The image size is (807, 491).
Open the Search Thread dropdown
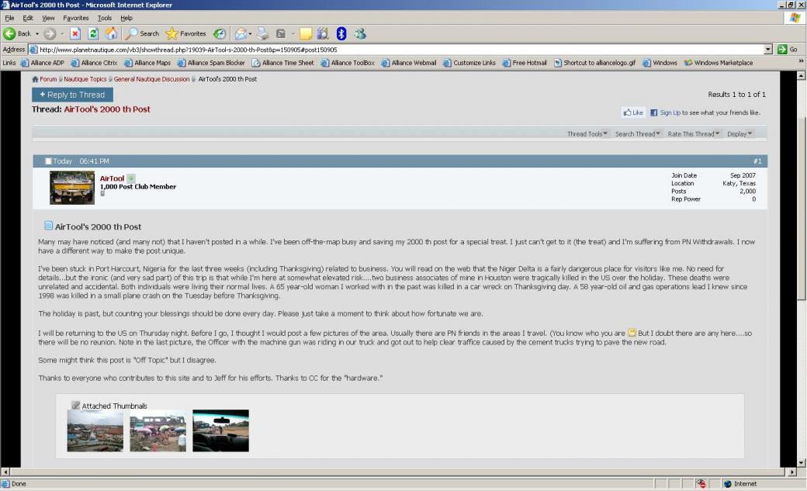click(x=638, y=133)
